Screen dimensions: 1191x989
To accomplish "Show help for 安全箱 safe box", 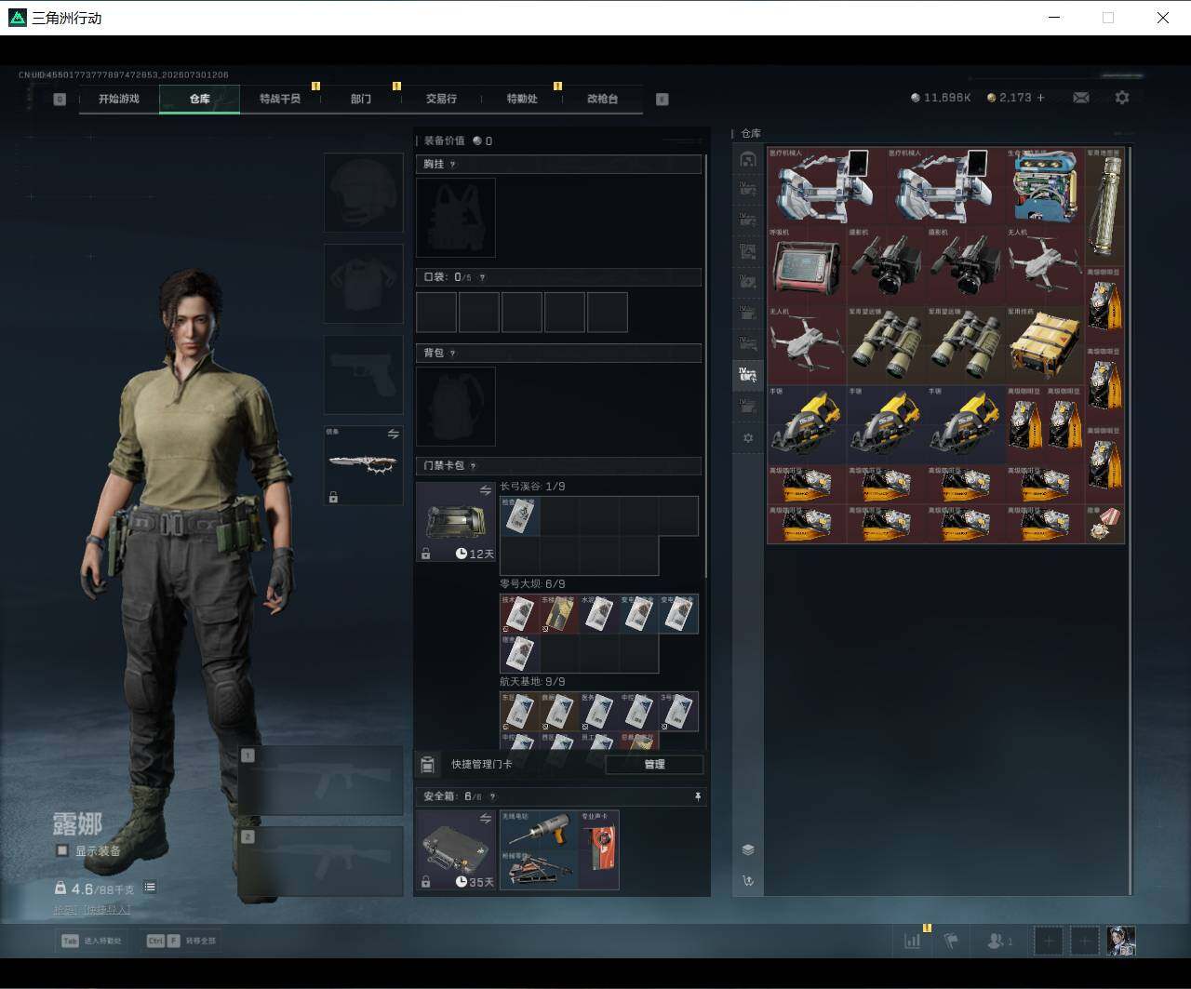I will (492, 796).
